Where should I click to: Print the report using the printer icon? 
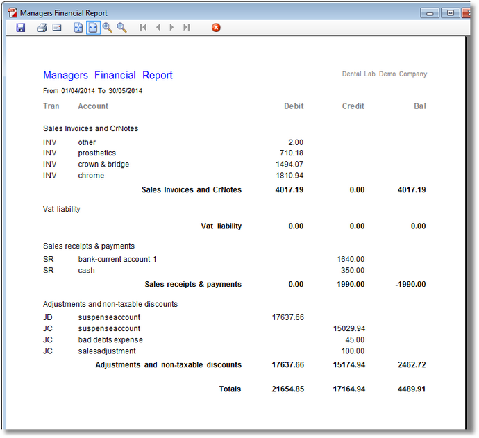42,28
